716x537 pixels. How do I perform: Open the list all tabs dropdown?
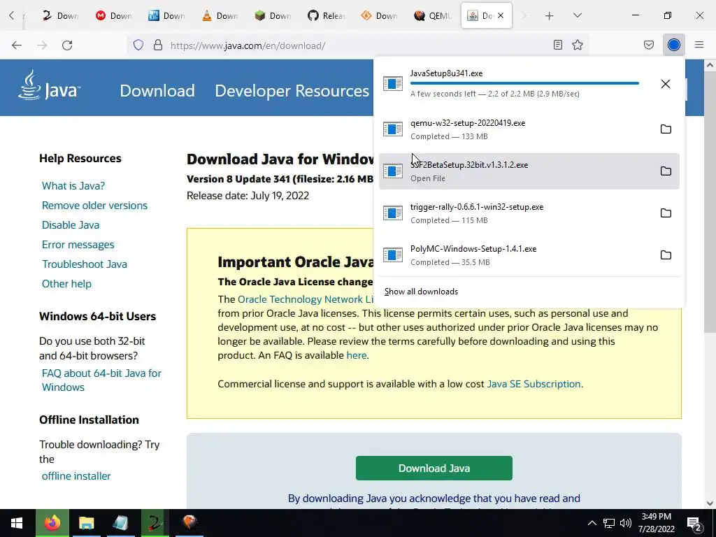tap(577, 16)
